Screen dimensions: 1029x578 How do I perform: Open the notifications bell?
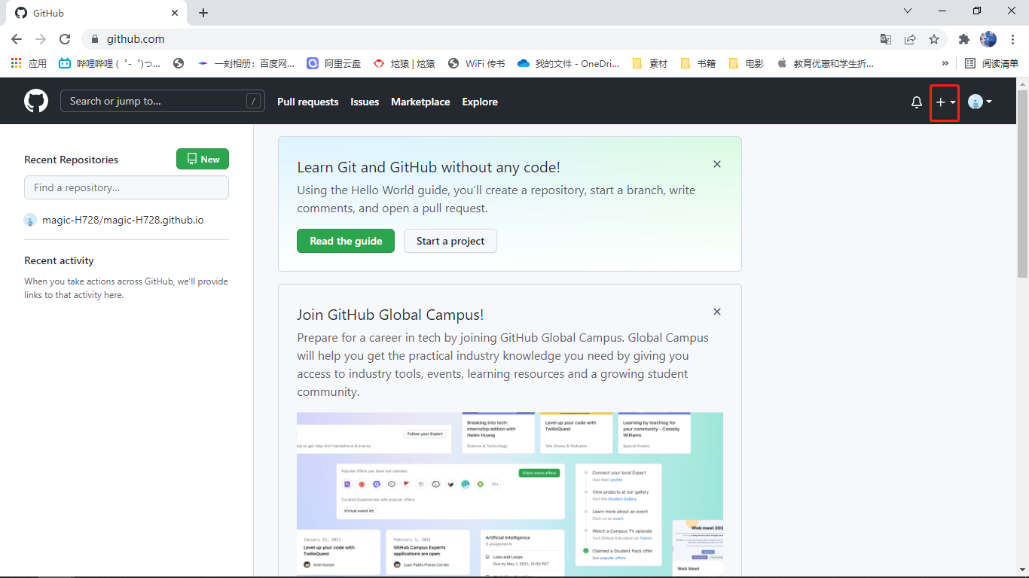(917, 102)
